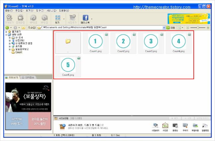The image size is (215, 141).
Task: Click the 보기 view mode grid icon
Action: (58, 19)
